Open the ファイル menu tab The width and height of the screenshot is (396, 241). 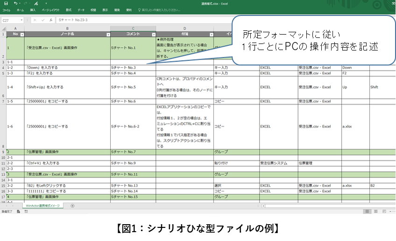click(x=7, y=10)
